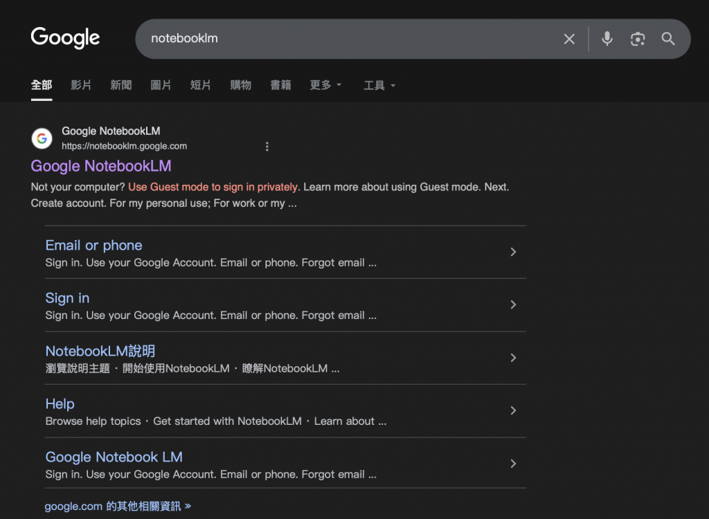Open the Google NotebookLM result title

[101, 166]
